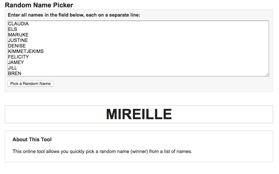
Task: Click the Pick a Random Name button
Action: [x=30, y=84]
